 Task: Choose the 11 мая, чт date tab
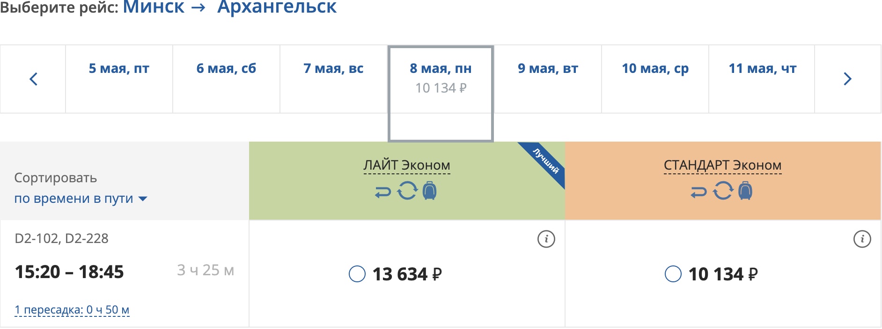[762, 69]
